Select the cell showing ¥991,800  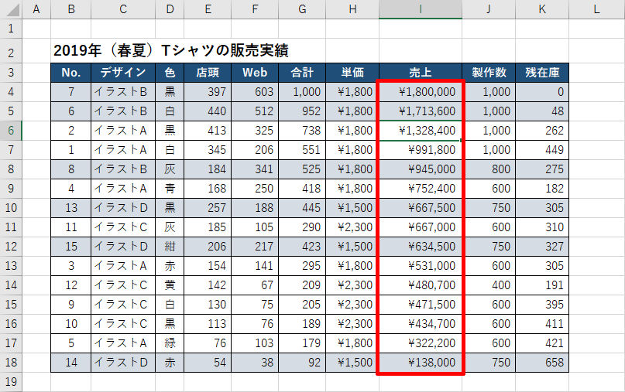coord(421,150)
